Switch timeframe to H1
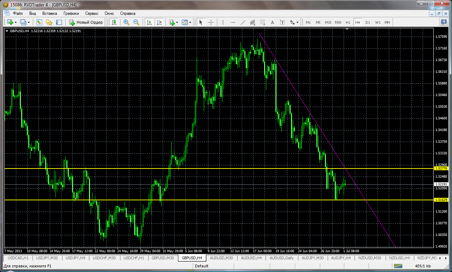 (x=348, y=22)
